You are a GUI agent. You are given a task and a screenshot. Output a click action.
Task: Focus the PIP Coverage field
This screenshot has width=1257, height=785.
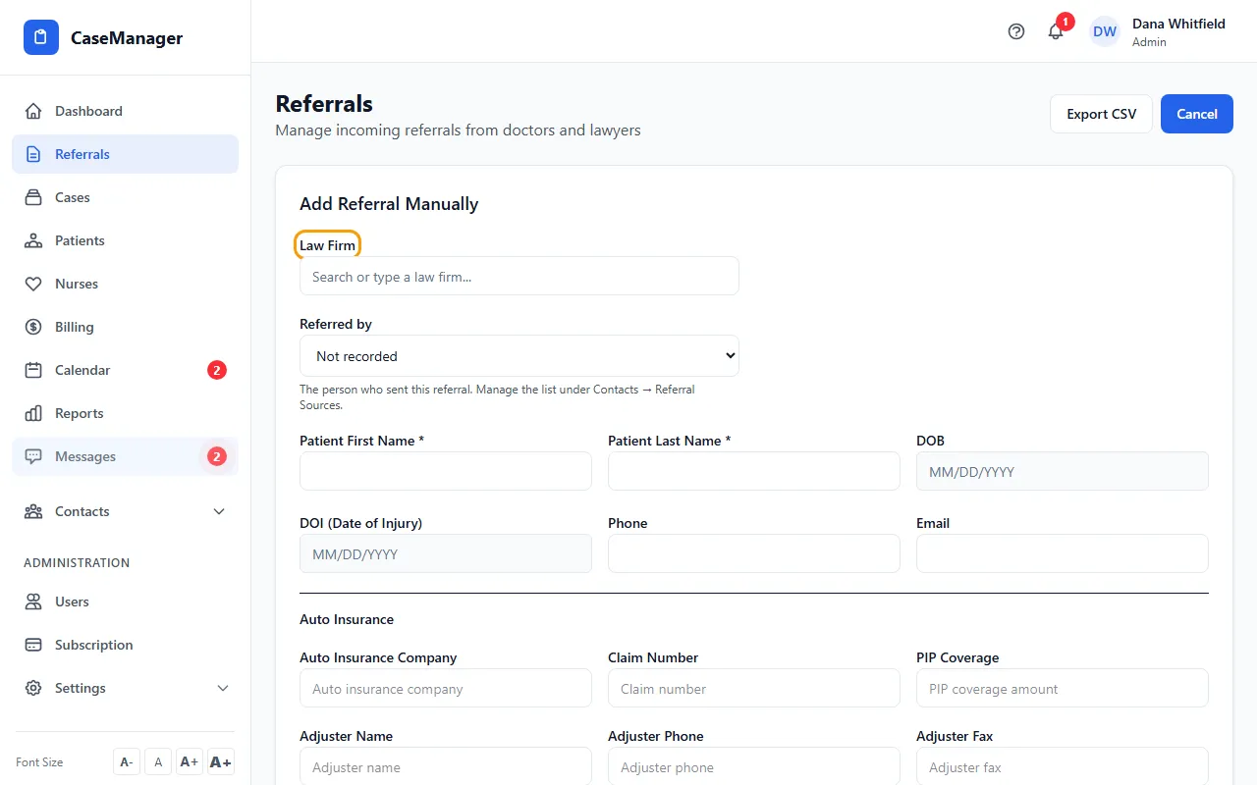(x=1063, y=688)
